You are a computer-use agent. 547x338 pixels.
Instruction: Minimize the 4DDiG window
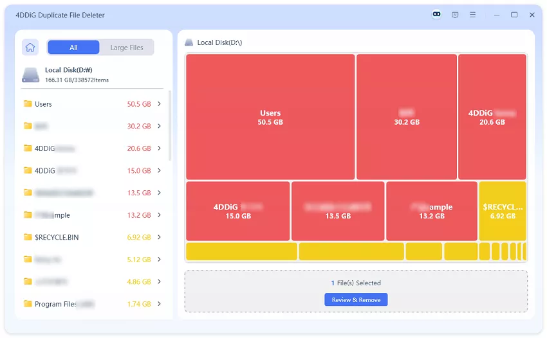pos(496,15)
